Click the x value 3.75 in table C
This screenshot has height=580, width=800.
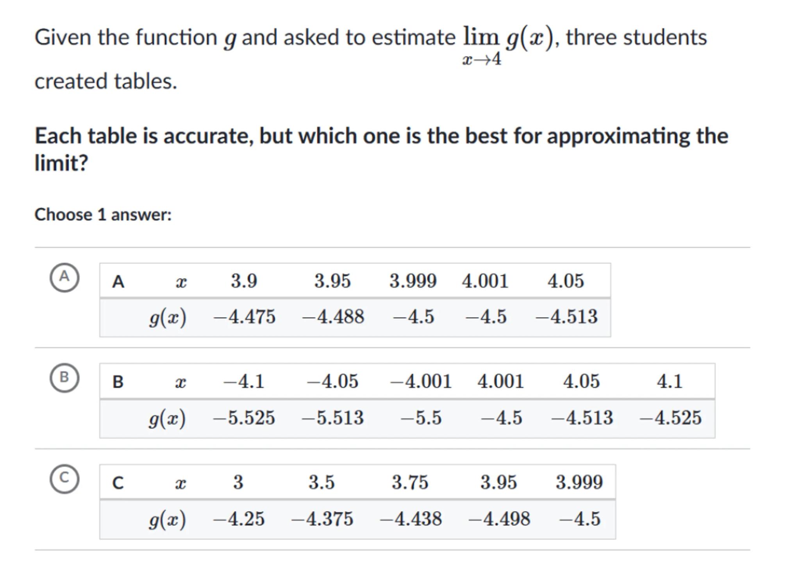410,482
